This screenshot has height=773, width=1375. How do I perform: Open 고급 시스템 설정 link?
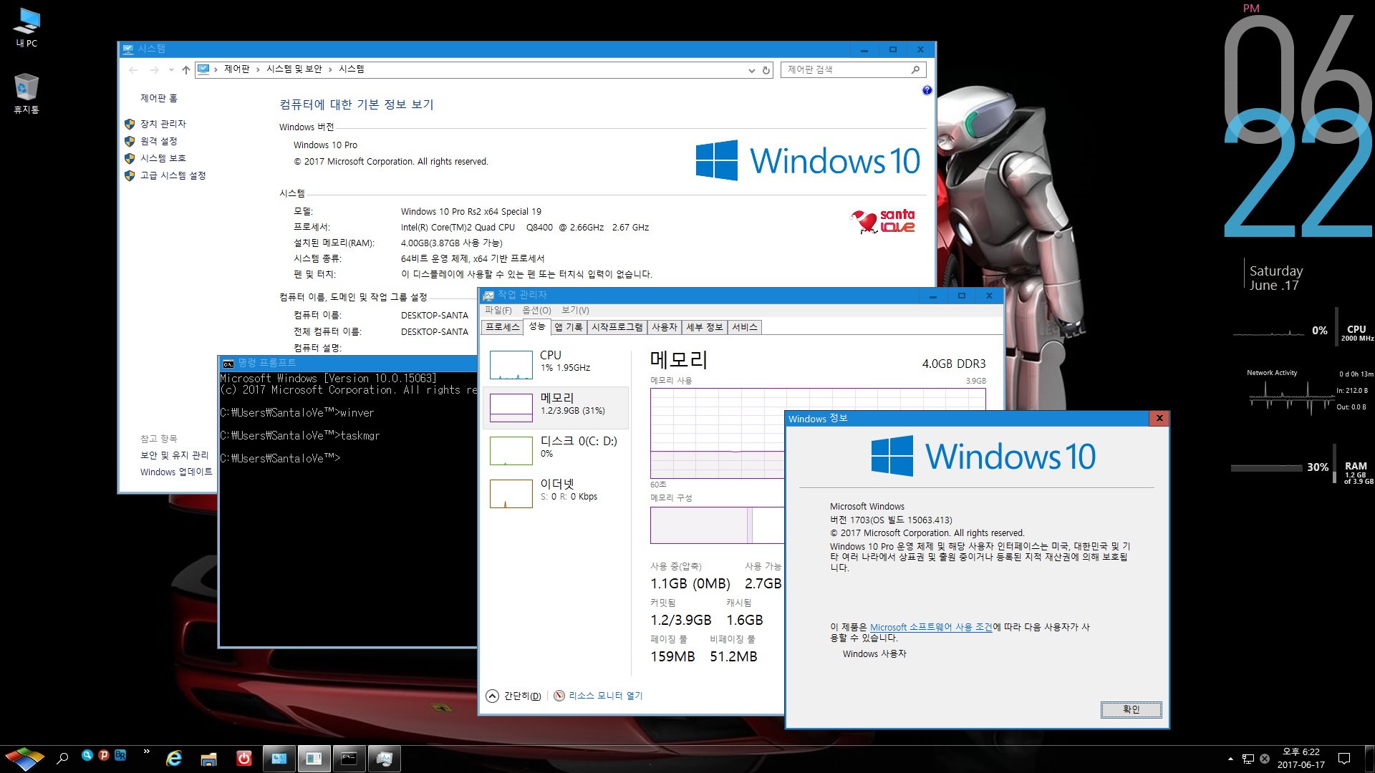click(173, 175)
